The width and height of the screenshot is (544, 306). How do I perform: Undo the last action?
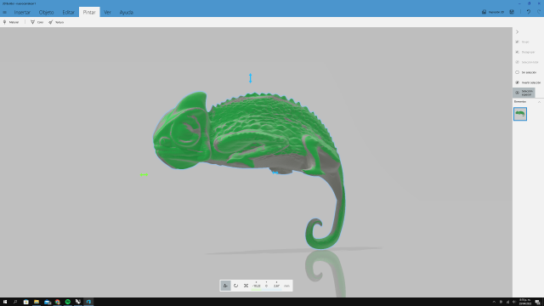(529, 12)
